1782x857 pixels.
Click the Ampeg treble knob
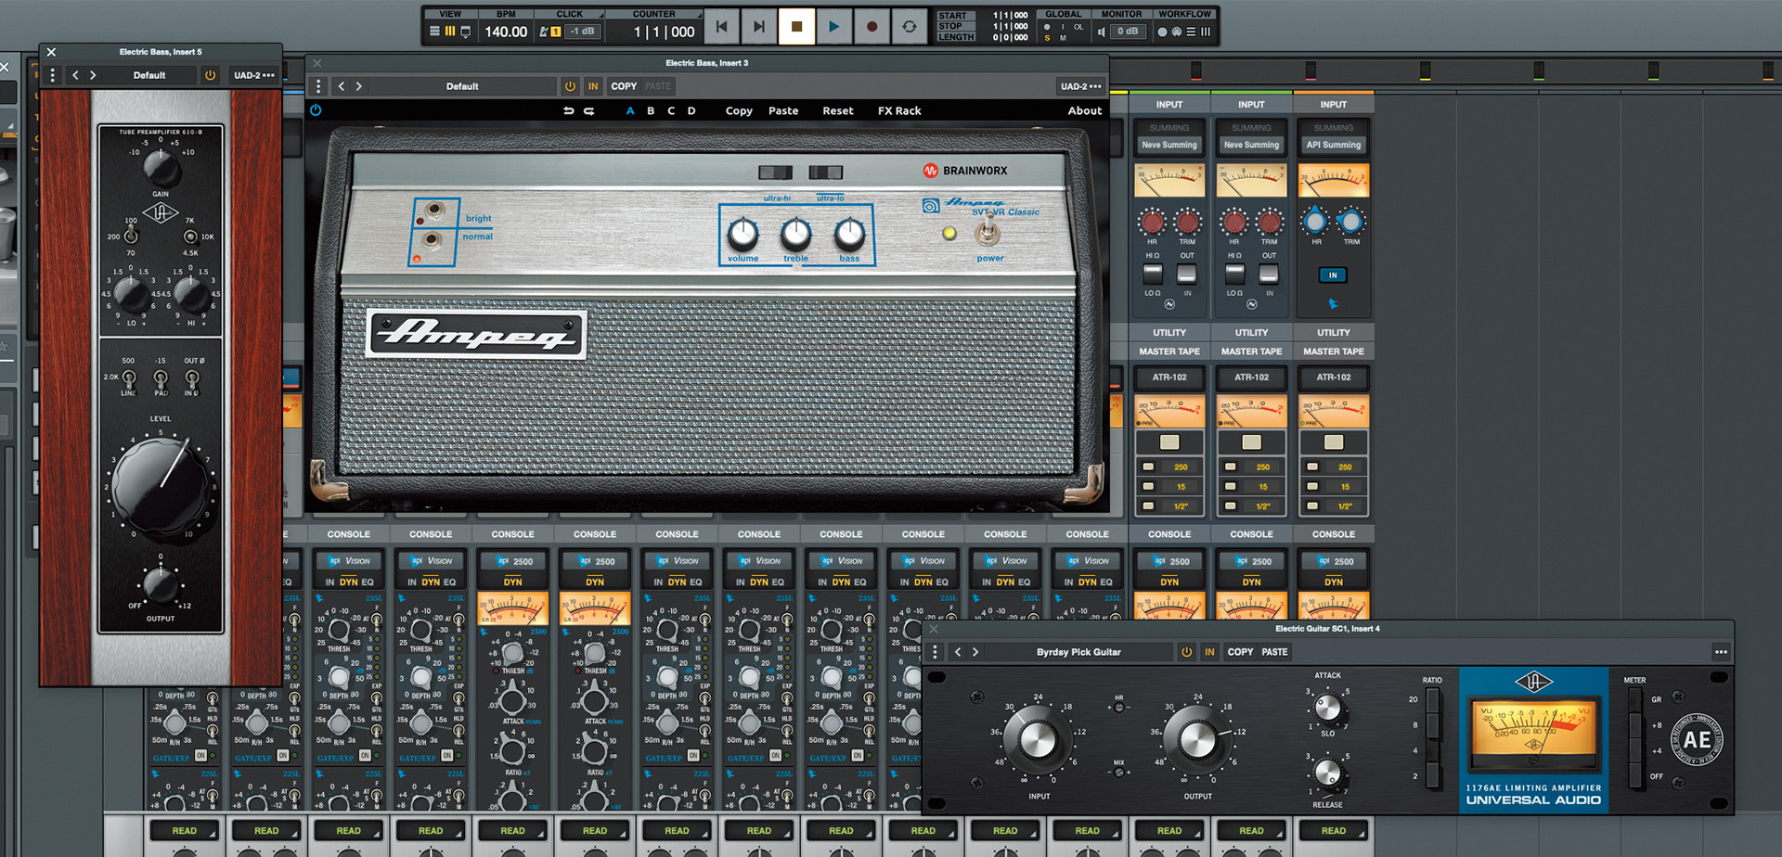point(796,234)
